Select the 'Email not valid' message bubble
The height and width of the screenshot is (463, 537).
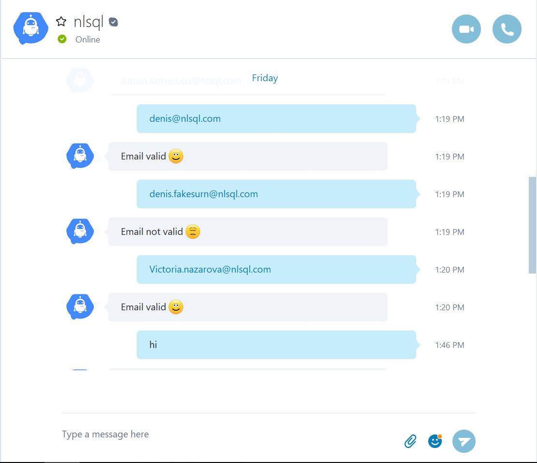pyautogui.click(x=247, y=232)
